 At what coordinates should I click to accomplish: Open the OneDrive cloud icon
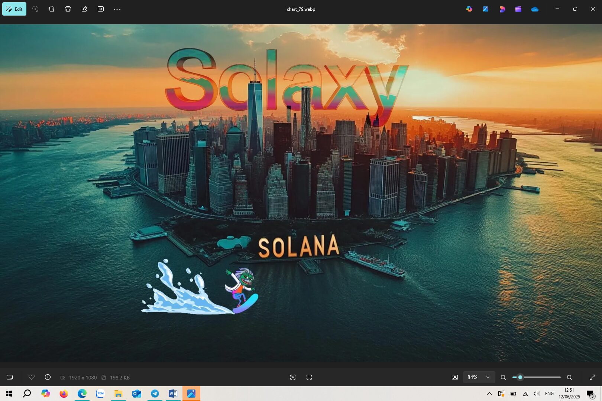click(535, 9)
